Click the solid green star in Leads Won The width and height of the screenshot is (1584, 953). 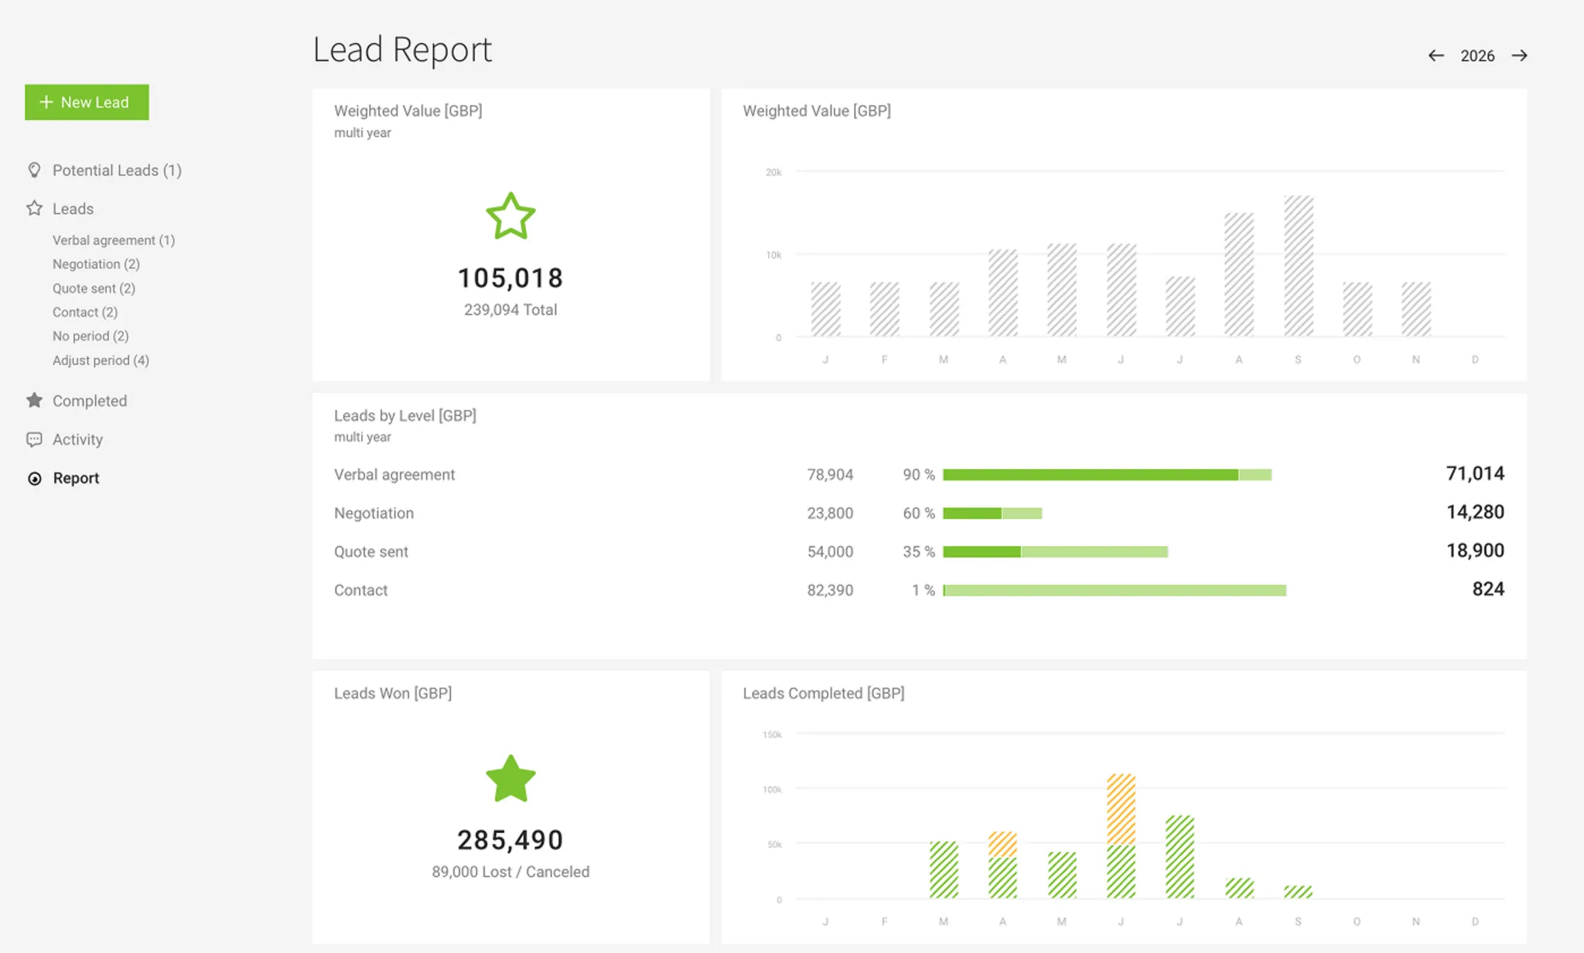click(x=510, y=778)
